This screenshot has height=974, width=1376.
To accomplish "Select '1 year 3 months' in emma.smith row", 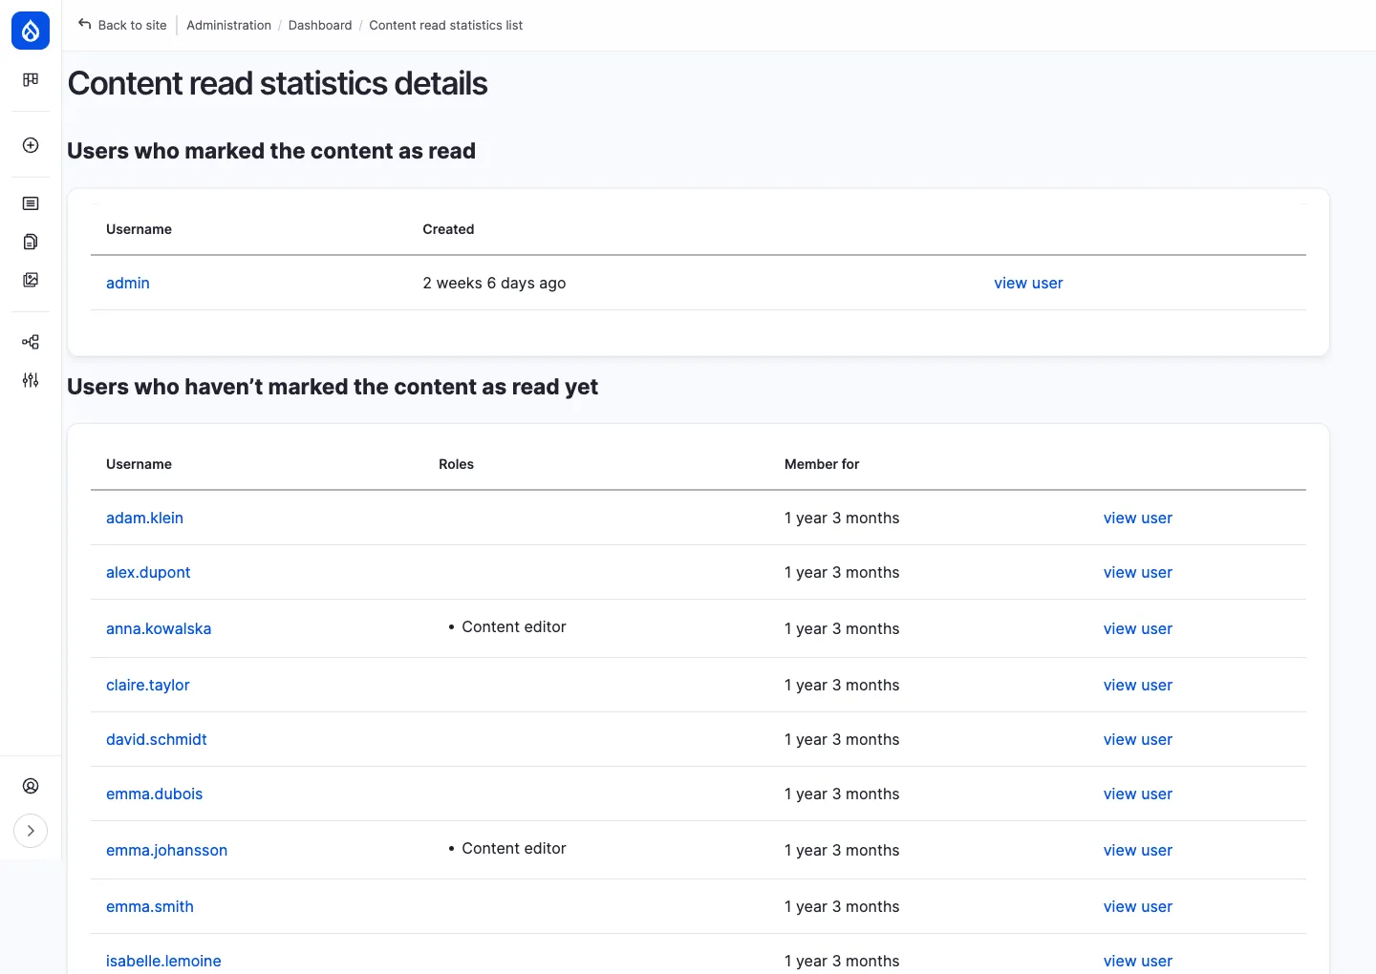I will [842, 906].
